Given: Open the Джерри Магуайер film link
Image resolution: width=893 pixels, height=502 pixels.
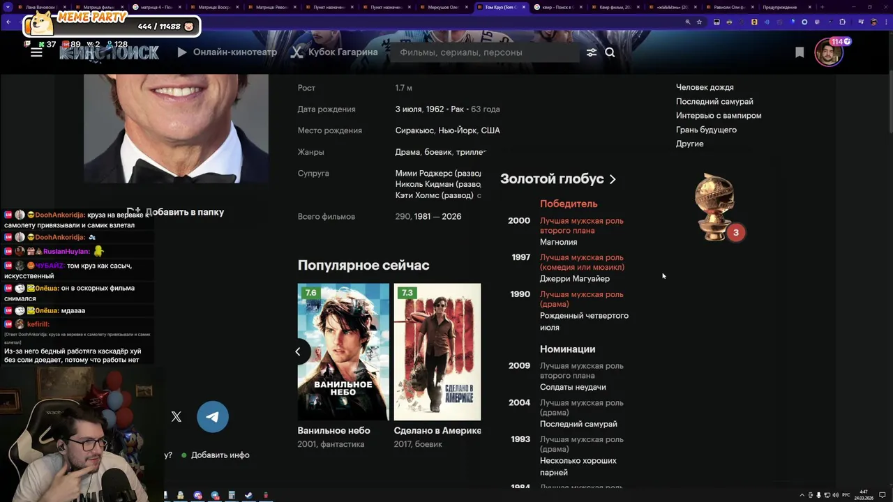Looking at the screenshot, I should click(575, 279).
